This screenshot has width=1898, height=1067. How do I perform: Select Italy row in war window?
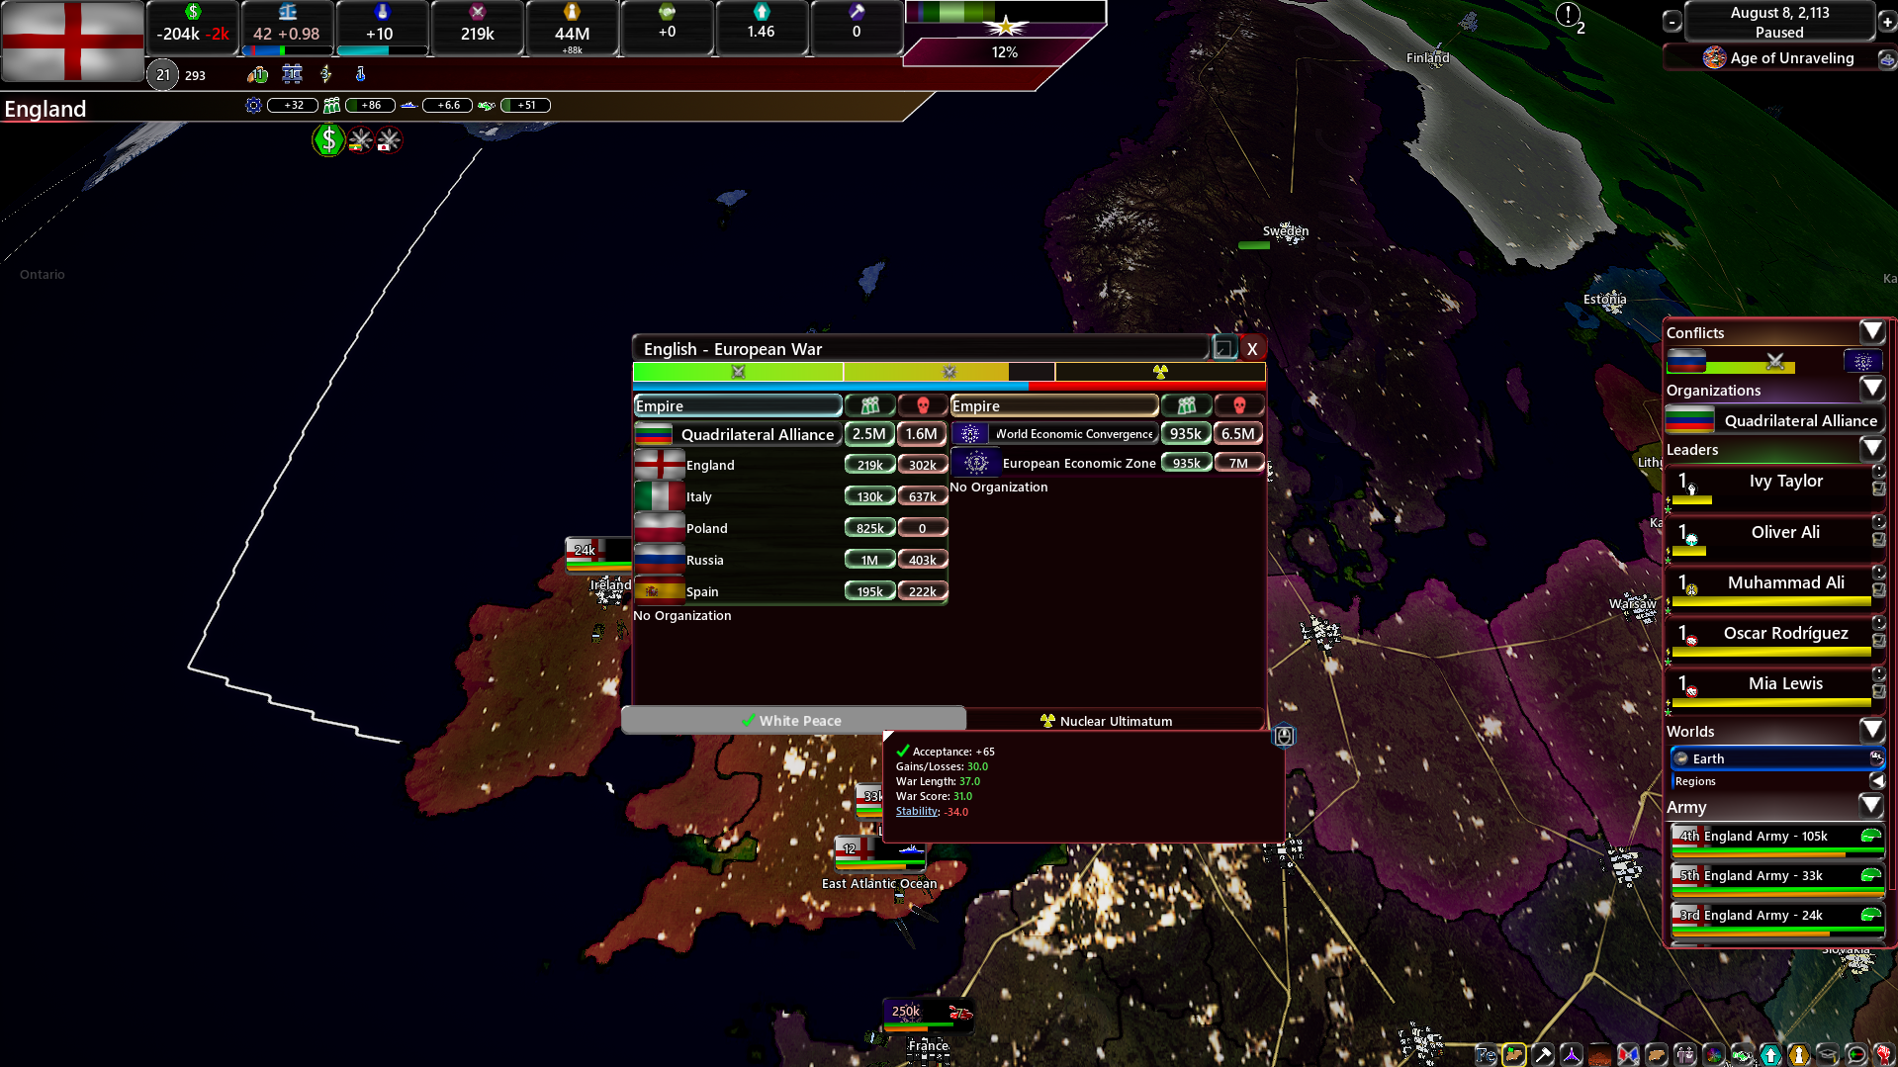point(790,496)
